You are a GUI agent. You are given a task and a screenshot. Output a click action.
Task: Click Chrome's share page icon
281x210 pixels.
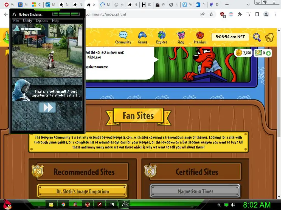click(x=203, y=14)
